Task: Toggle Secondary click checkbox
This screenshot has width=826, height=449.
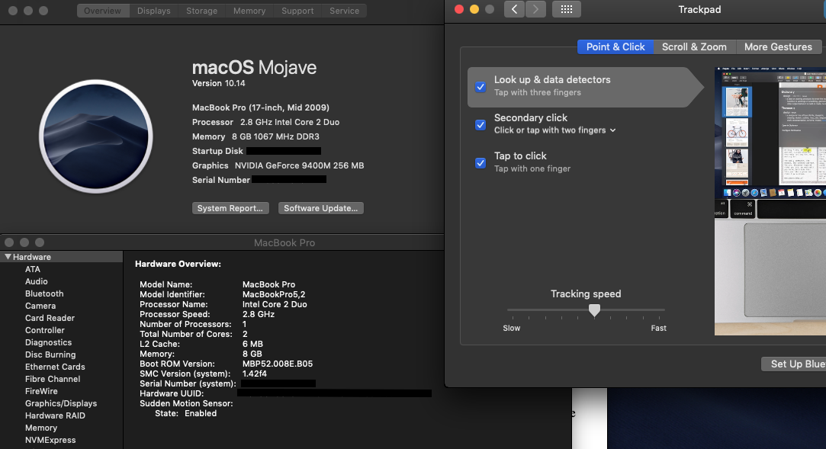Action: 480,125
